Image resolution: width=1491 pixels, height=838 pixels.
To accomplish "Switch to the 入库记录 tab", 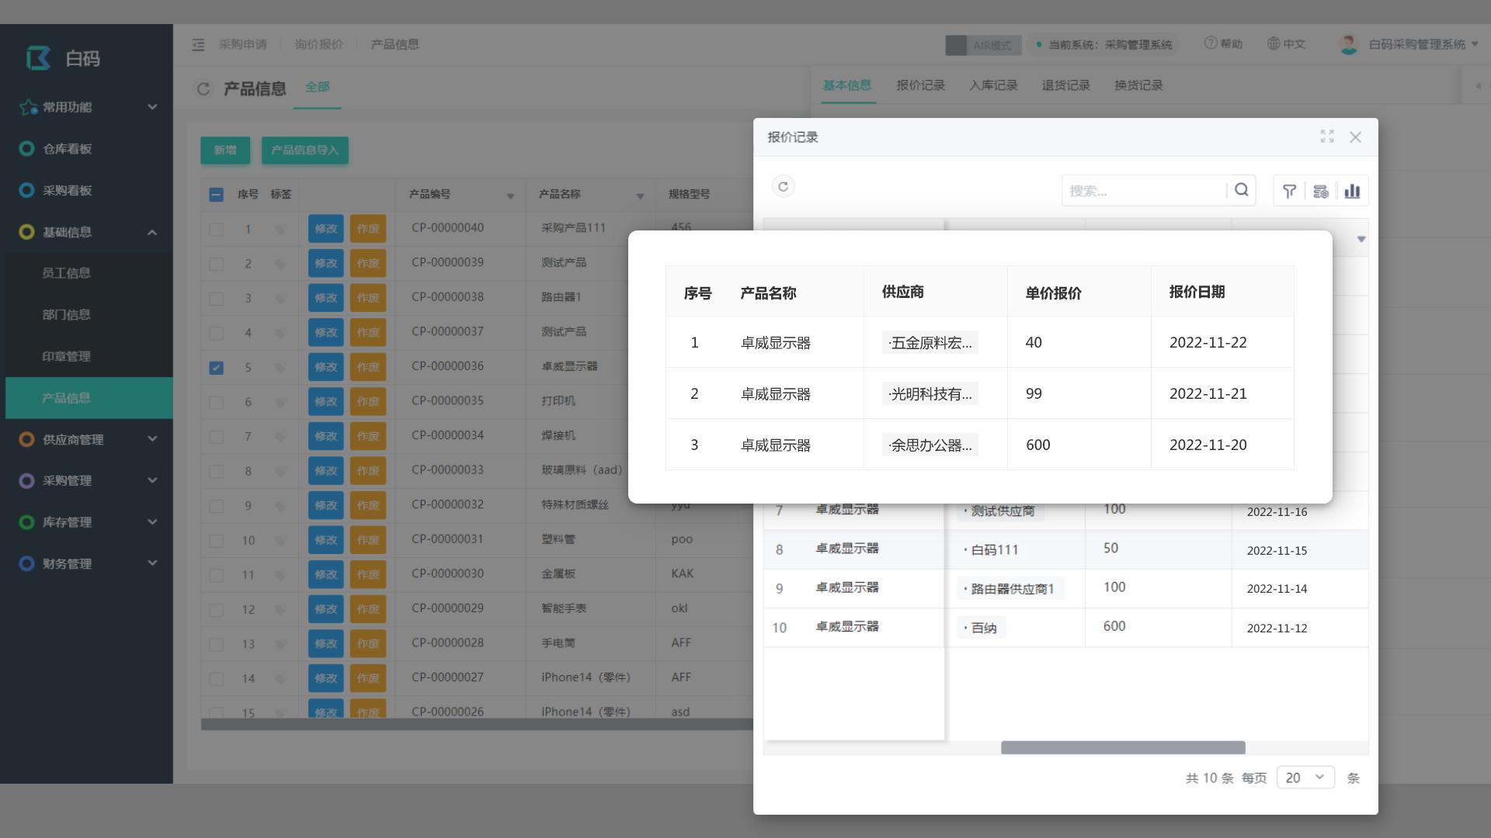I will point(995,85).
